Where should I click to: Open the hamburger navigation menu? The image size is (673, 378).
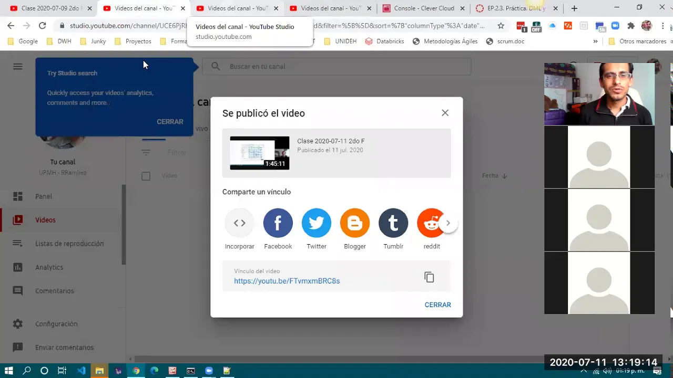(x=18, y=66)
